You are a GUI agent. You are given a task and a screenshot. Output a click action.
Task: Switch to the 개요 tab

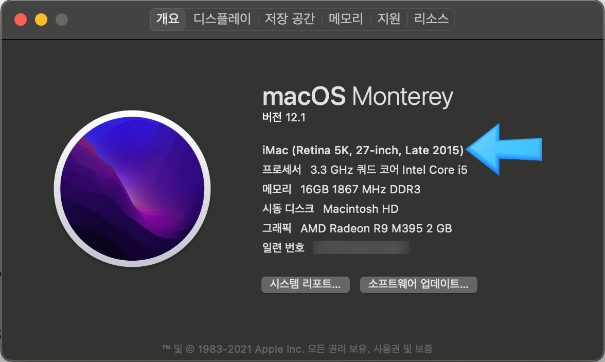[168, 19]
